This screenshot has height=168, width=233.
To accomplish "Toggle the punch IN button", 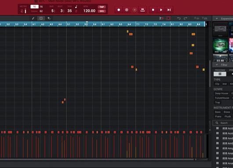I will (x=142, y=10).
